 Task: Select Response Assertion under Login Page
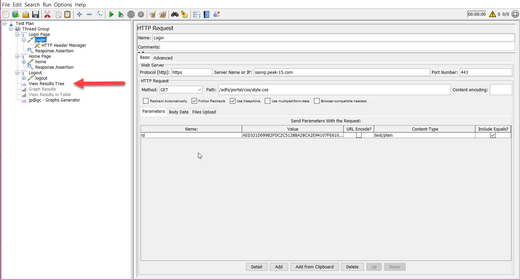pyautogui.click(x=54, y=51)
